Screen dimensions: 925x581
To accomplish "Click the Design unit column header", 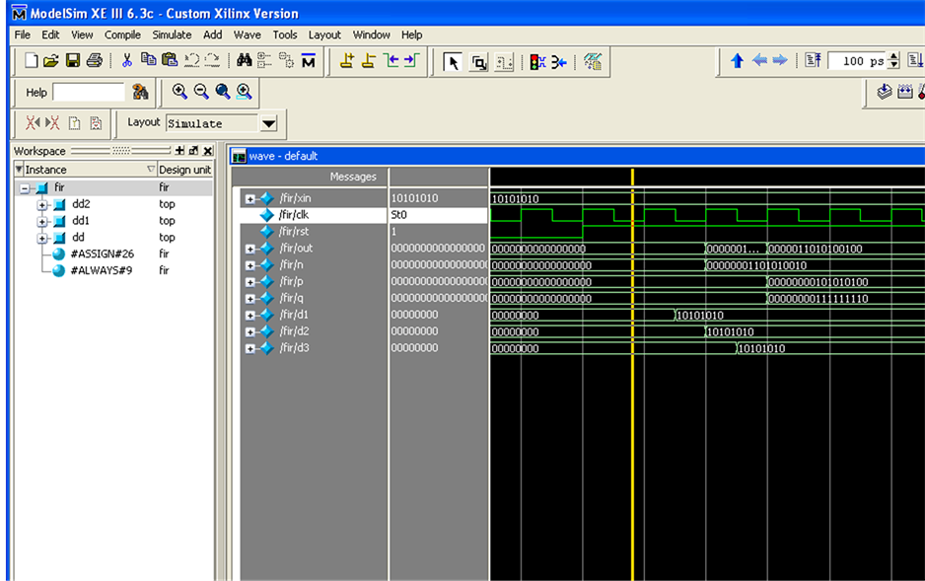I will [x=184, y=170].
